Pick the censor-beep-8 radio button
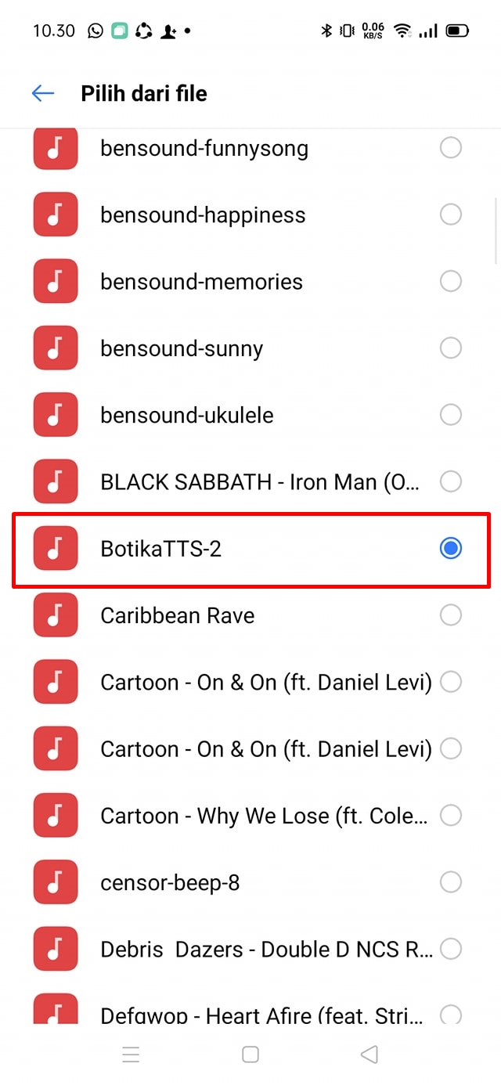The image size is (501, 1085). click(x=451, y=882)
